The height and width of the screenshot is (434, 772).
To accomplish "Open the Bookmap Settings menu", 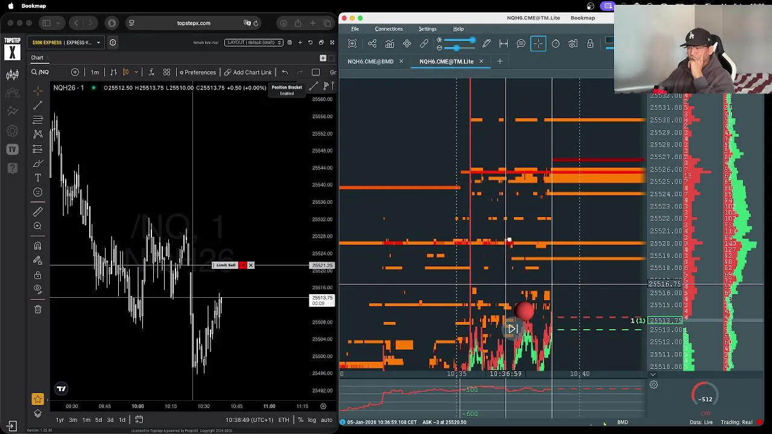I will (428, 29).
